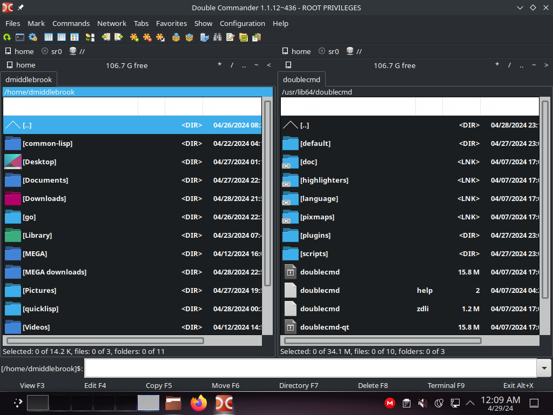
Task: Click the green right-arrow panel icon
Action: click(119, 37)
